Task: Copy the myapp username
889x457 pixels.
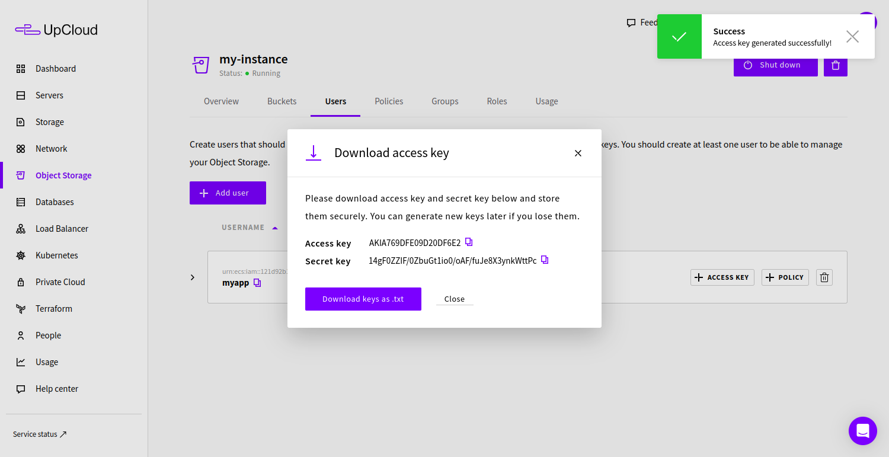Action: (257, 283)
